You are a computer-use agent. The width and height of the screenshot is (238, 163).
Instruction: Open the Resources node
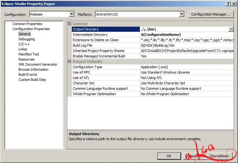tap(26, 59)
